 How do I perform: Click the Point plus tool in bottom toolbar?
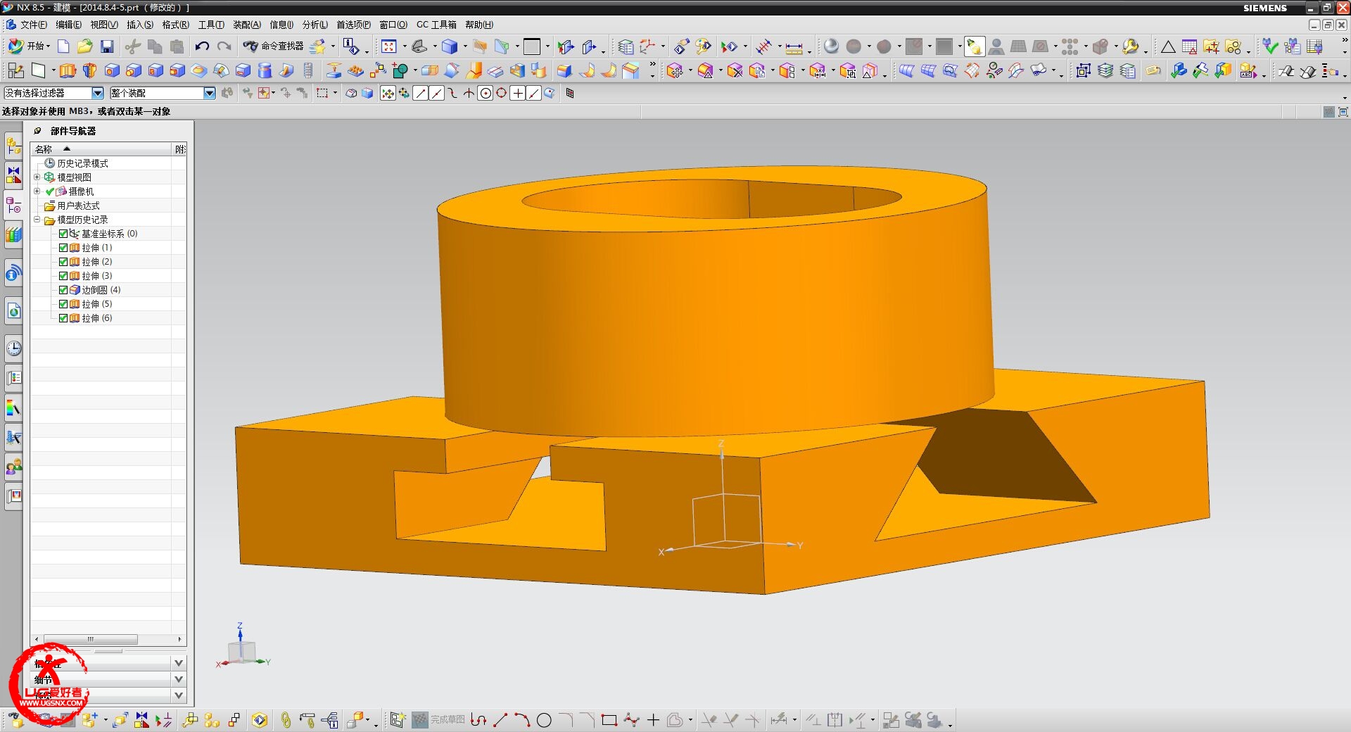(653, 720)
